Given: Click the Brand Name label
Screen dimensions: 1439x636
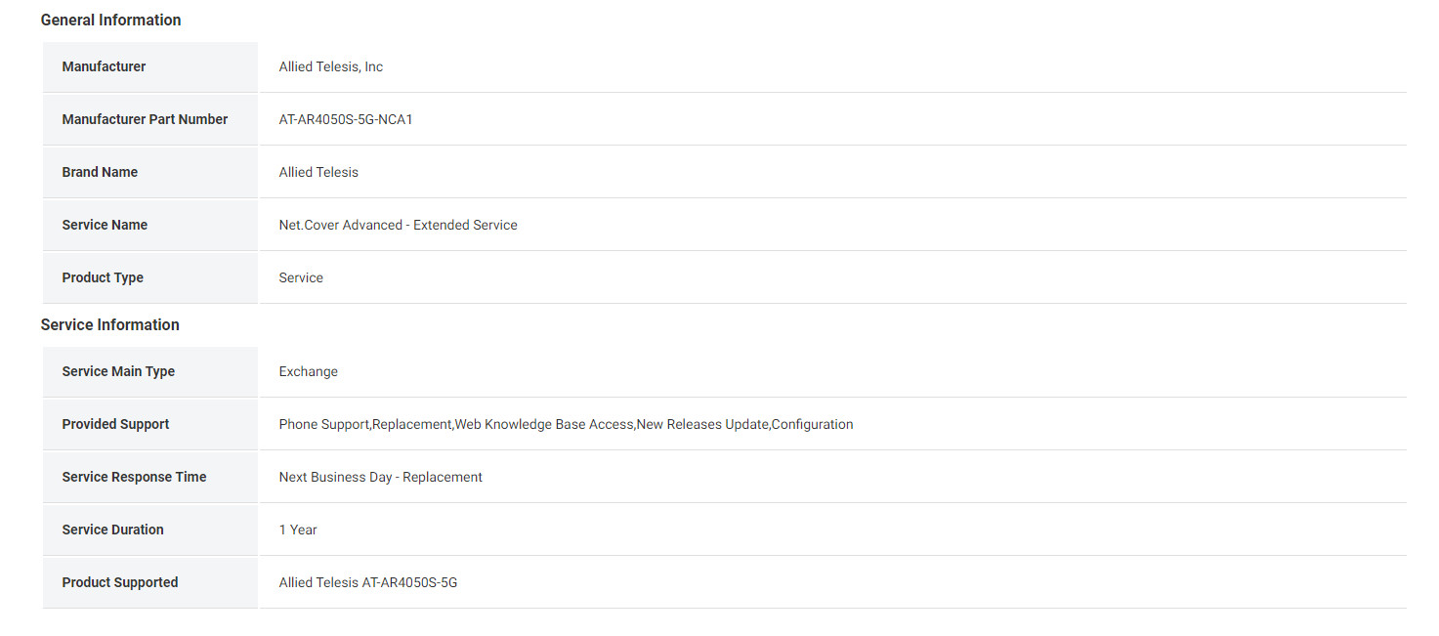Looking at the screenshot, I should [x=100, y=172].
